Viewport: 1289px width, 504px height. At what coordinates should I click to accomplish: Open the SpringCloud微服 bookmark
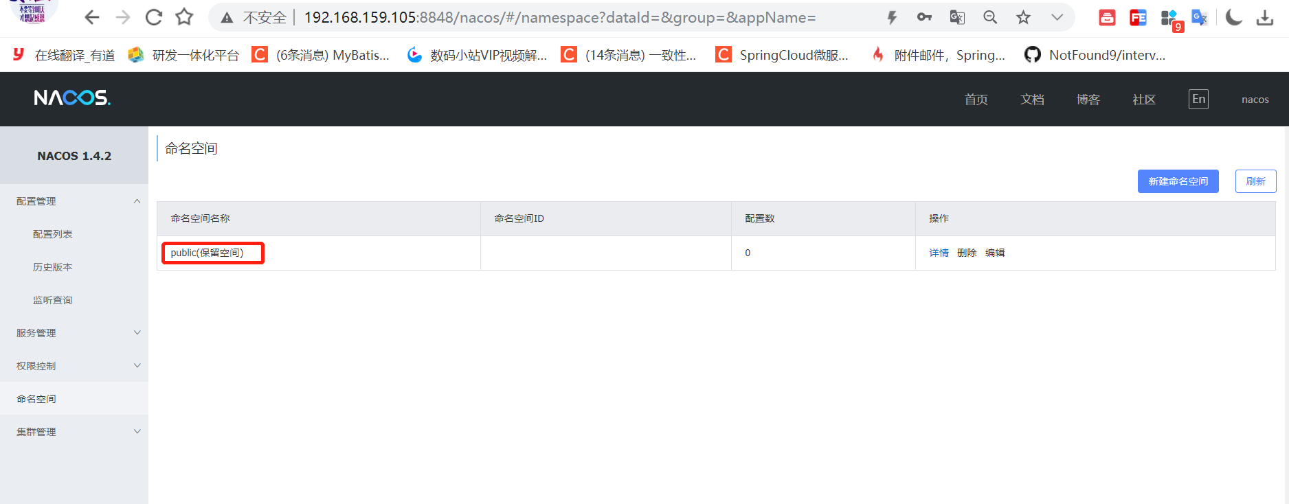point(782,55)
